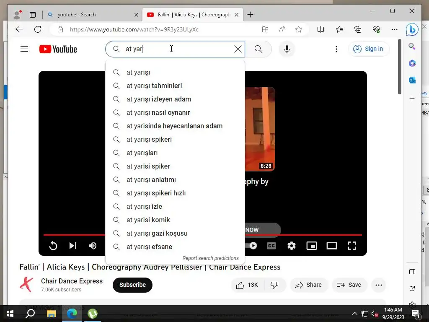Replay the video
The image size is (429, 322).
click(53, 246)
